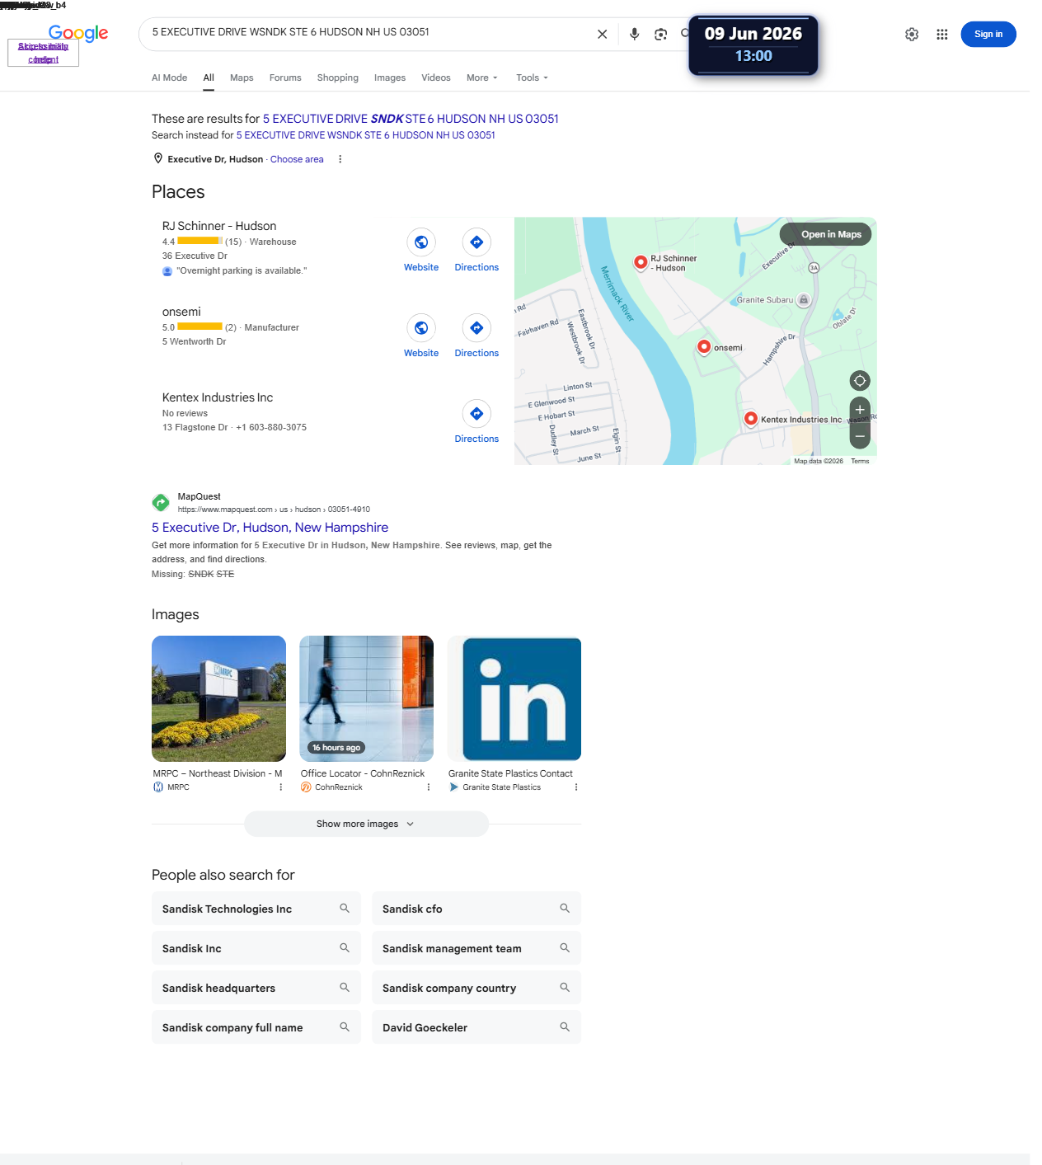This screenshot has height=1165, width=1042.
Task: Open options for MRPC image result
Action: [281, 787]
